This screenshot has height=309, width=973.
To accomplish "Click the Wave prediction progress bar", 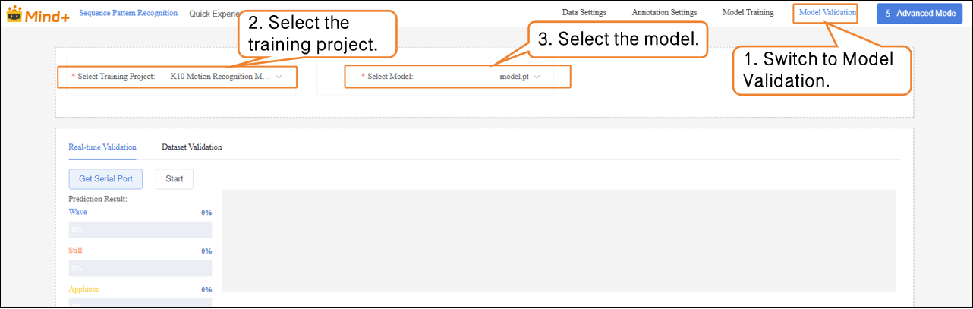I will click(x=140, y=229).
